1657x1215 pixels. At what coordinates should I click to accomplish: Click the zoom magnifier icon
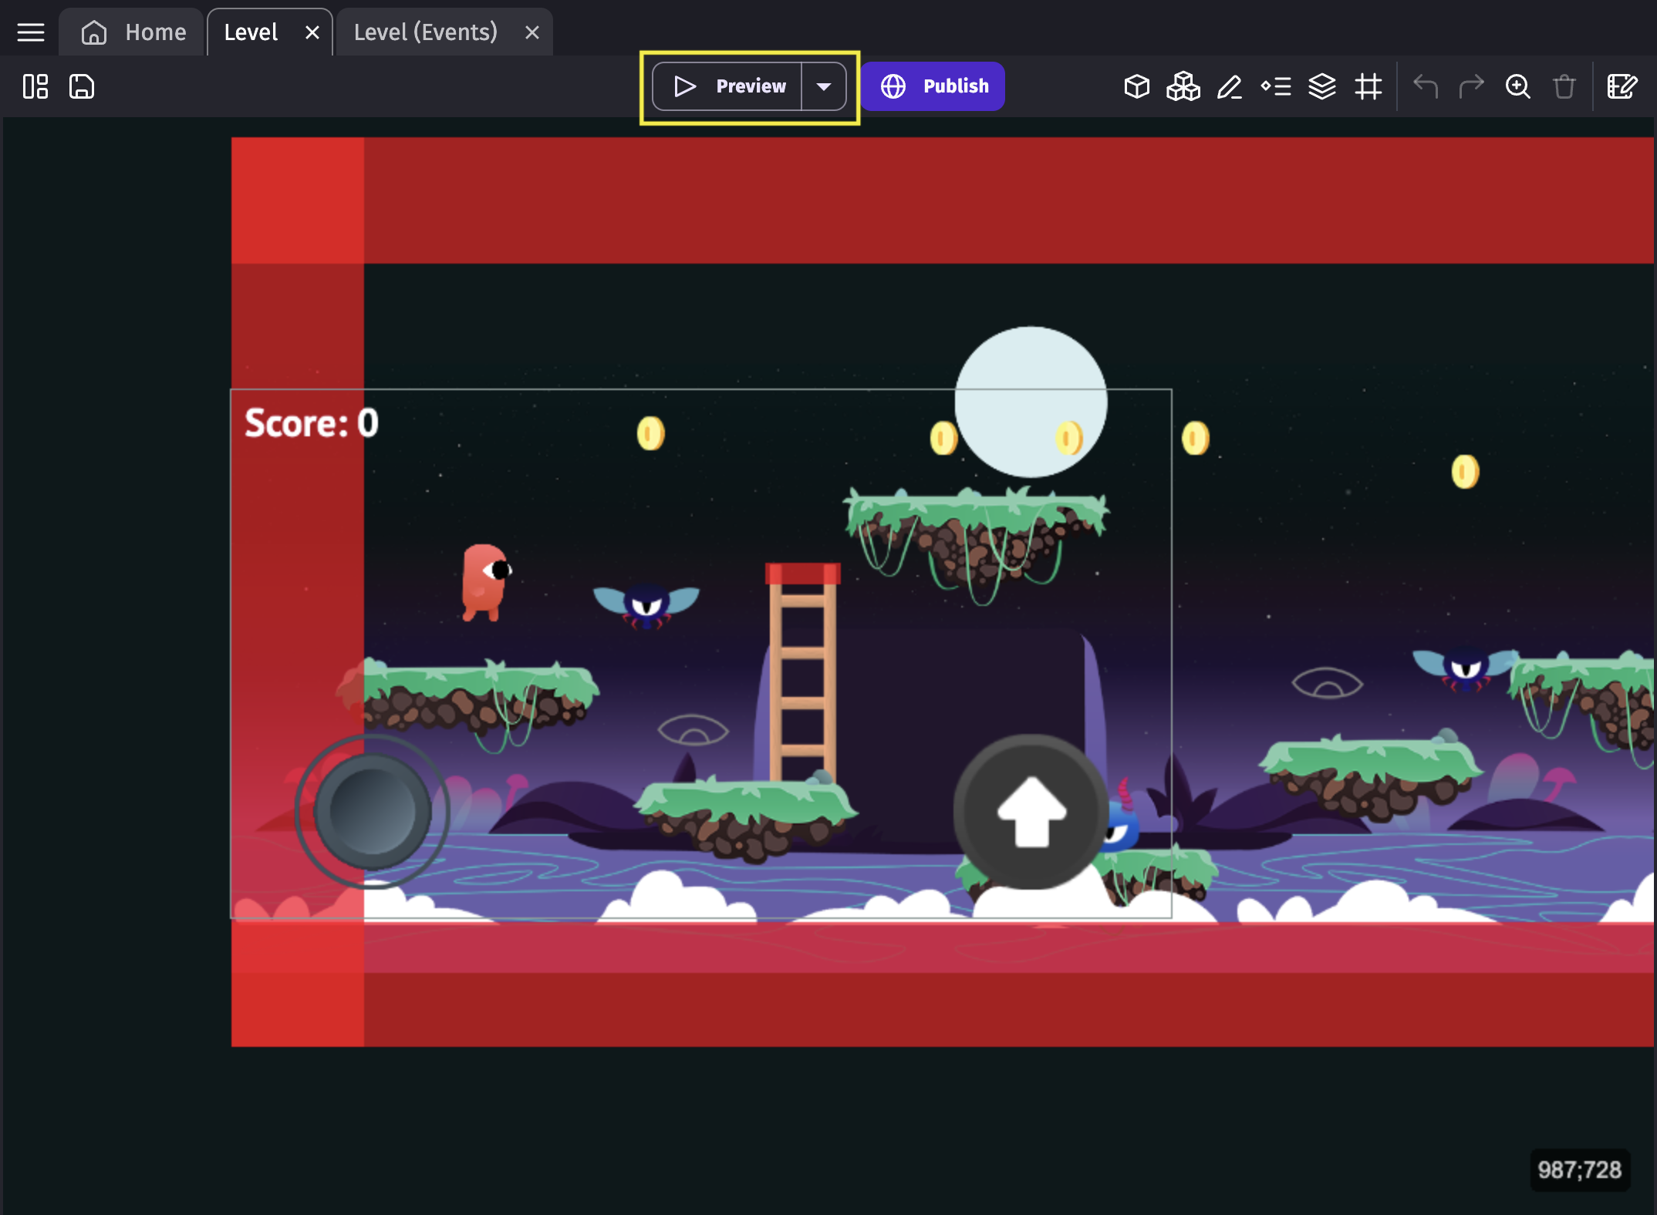click(x=1517, y=86)
